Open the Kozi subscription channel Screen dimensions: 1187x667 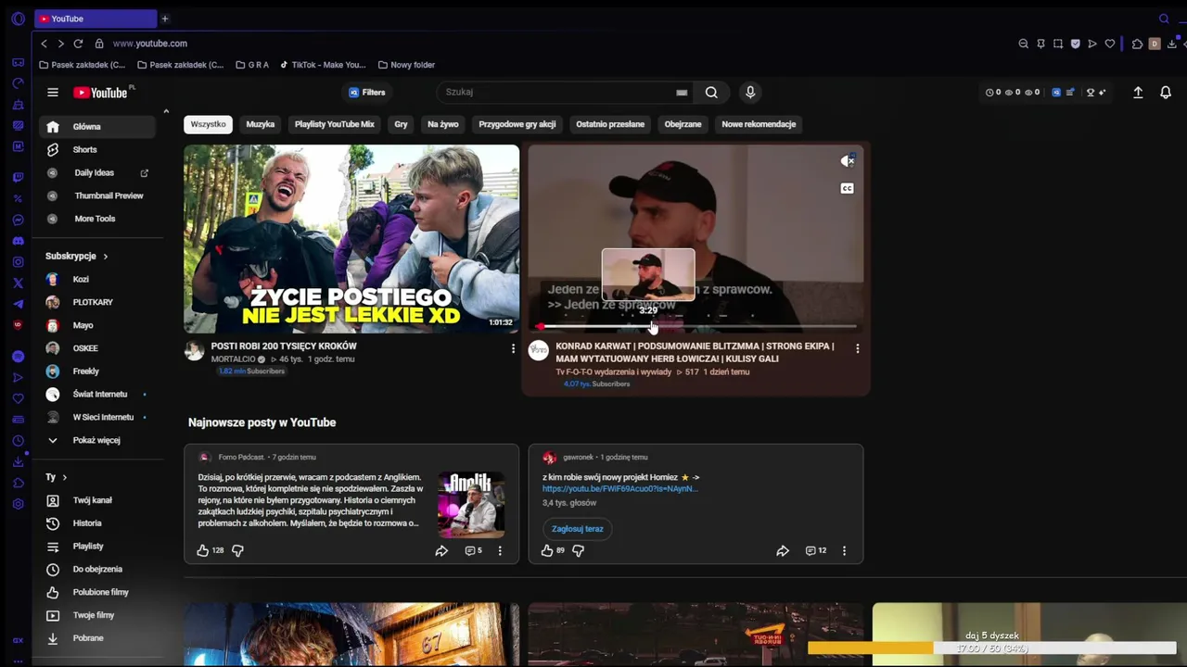[x=96, y=279]
